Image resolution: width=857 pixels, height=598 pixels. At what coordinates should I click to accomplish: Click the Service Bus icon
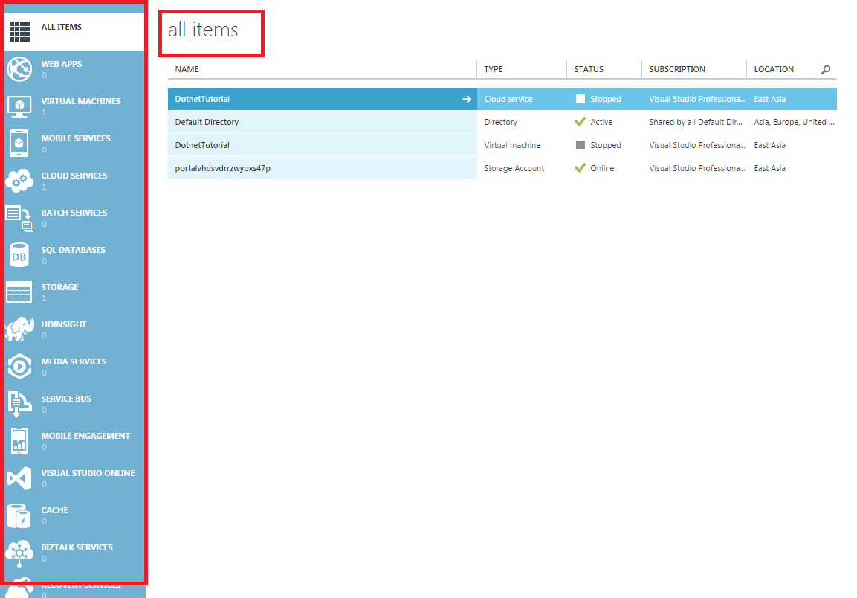(19, 405)
